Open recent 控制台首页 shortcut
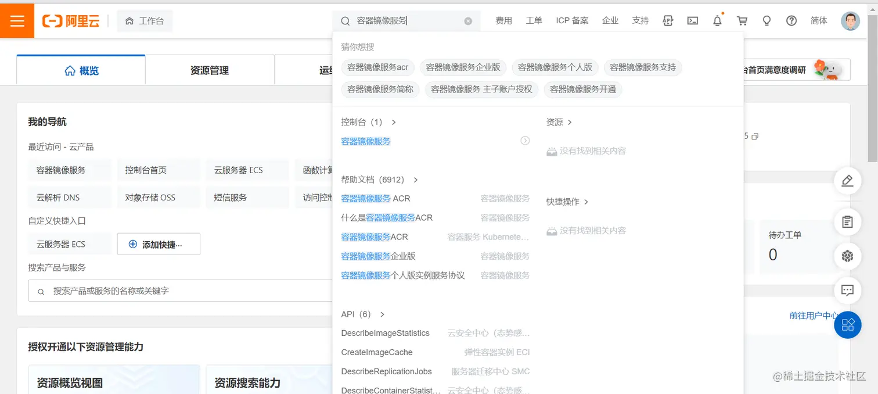The image size is (878, 394). click(159, 170)
